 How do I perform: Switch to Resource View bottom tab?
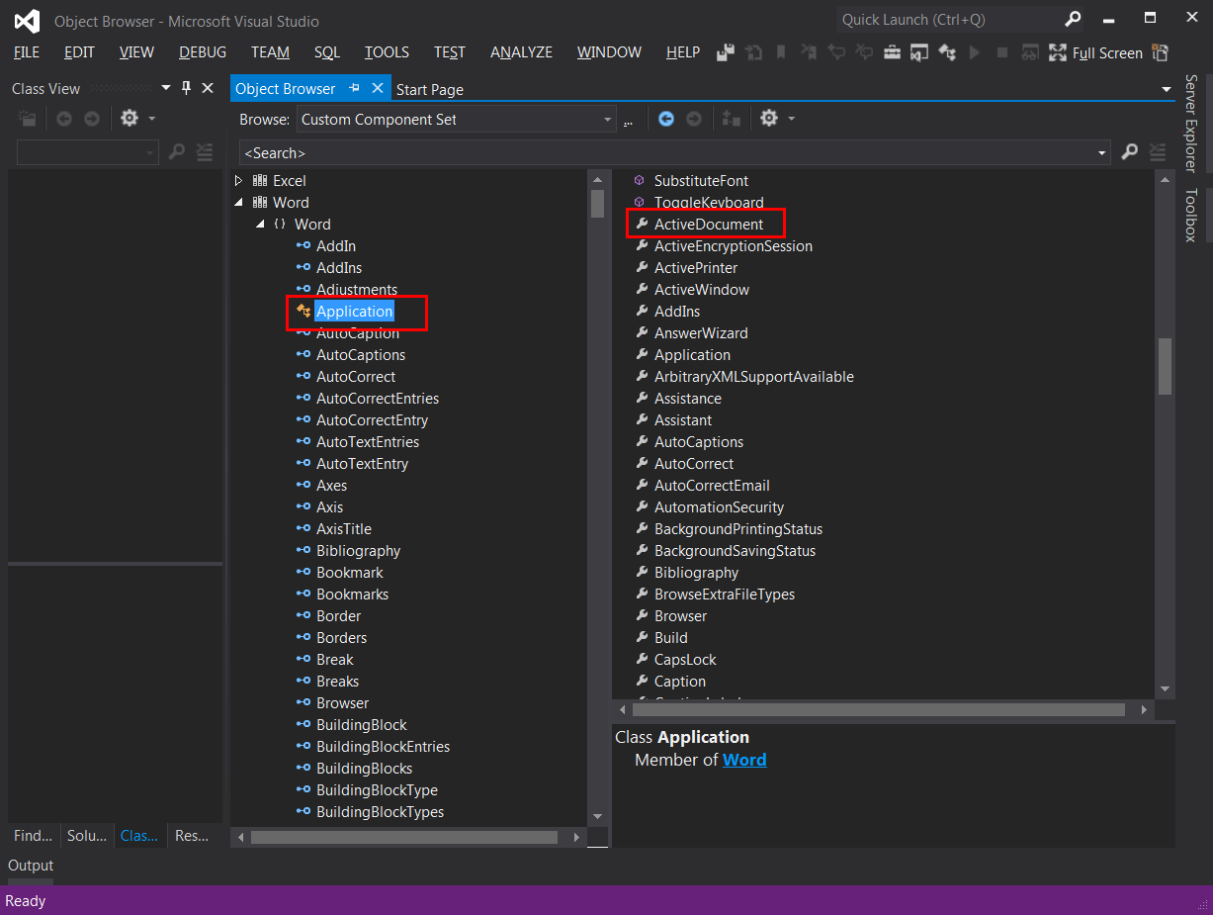[192, 836]
